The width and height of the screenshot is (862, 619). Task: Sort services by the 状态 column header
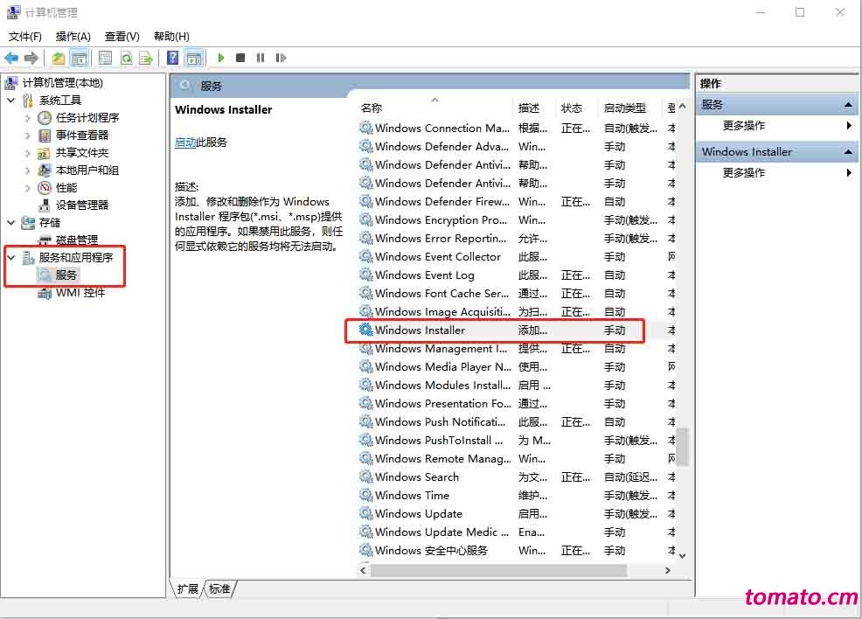[577, 108]
